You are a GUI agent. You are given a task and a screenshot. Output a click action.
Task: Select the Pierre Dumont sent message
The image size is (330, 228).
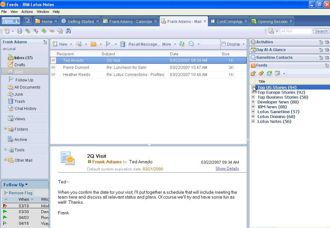pyautogui.click(x=76, y=68)
